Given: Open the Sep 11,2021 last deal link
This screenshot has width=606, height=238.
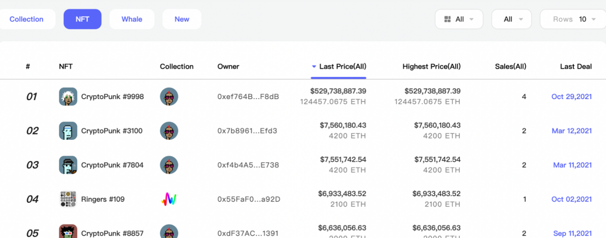Looking at the screenshot, I should click(572, 233).
